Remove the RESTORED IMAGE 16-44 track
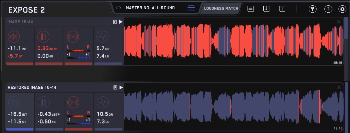Screen dimensions: 350x133 point(339,88)
